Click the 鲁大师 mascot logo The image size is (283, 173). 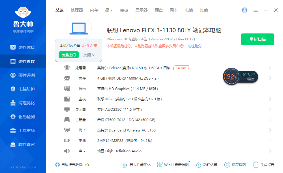23,12
